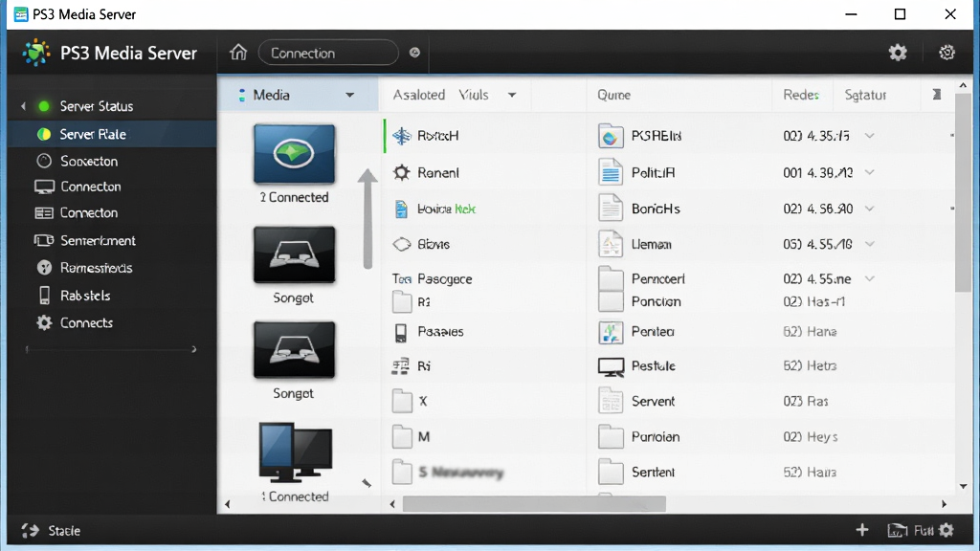Click the Lleman file icon
The image size is (980, 551).
pyautogui.click(x=610, y=244)
